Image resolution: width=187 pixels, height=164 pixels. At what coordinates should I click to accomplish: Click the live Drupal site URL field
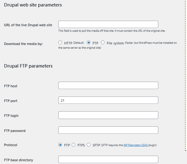click(x=108, y=24)
